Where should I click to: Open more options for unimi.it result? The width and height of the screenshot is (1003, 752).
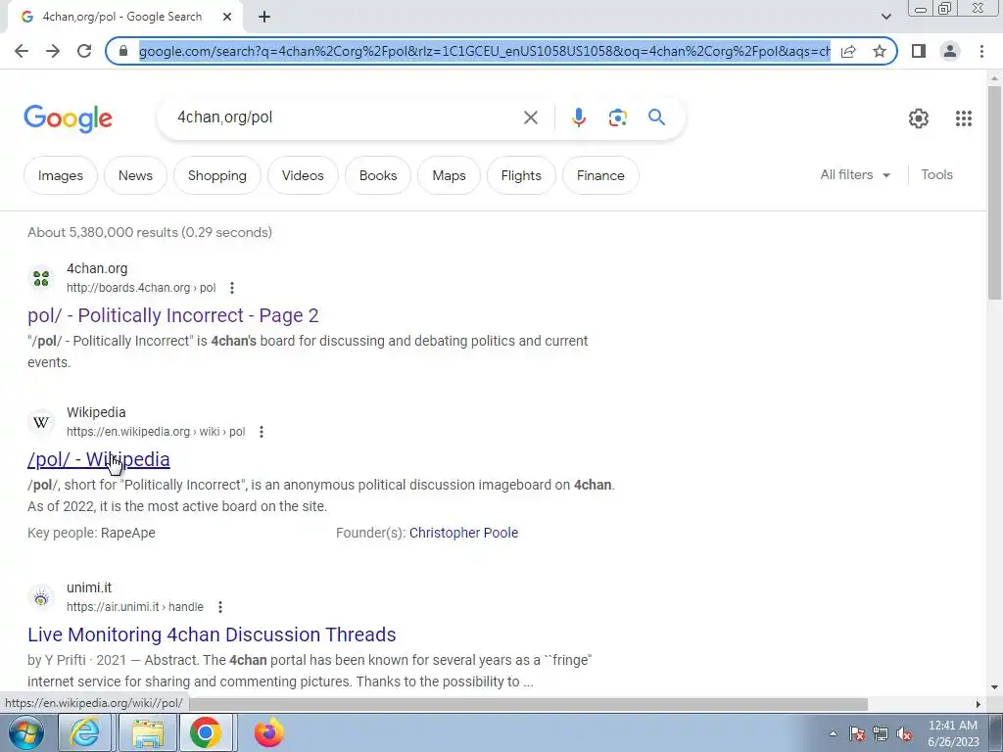coord(220,607)
